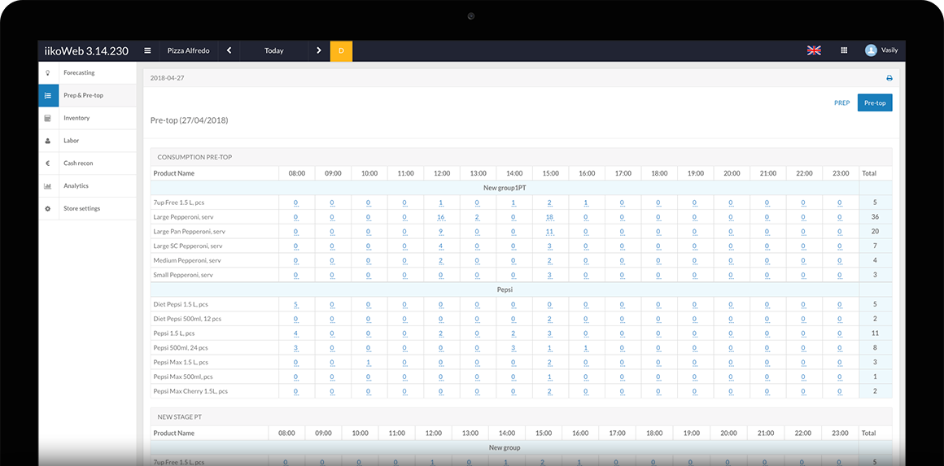The height and width of the screenshot is (466, 944).
Task: Click Vasily user name
Action: pyautogui.click(x=889, y=50)
